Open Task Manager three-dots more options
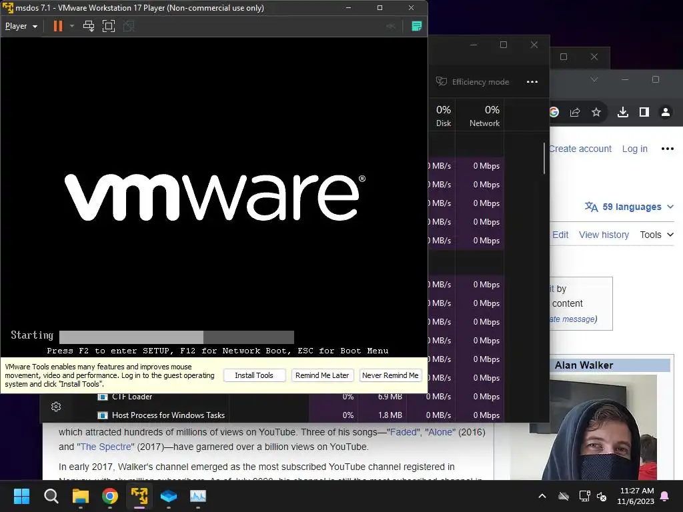 532,82
